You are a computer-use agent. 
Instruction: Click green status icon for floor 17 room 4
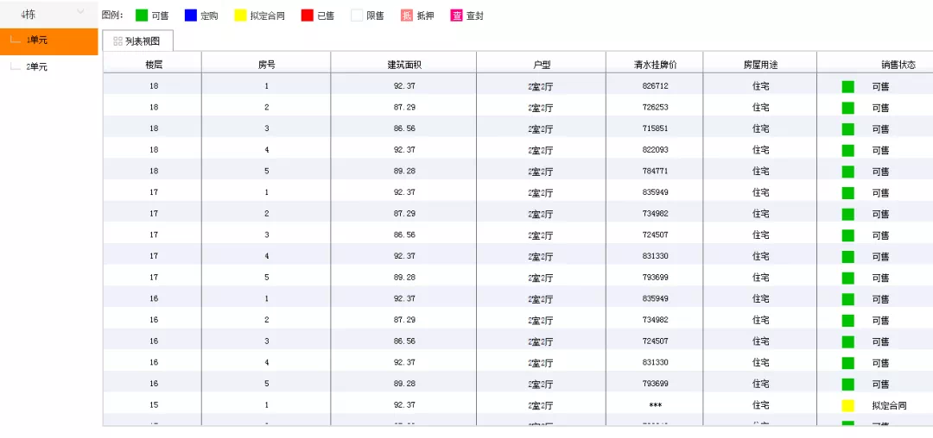(848, 257)
